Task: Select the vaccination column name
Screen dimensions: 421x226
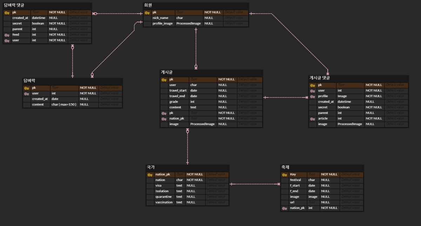Action: pos(164,202)
